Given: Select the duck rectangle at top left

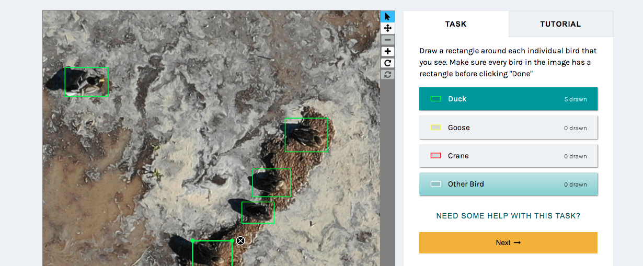Looking at the screenshot, I should click(86, 82).
